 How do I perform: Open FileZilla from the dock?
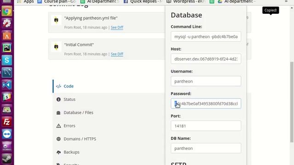pyautogui.click(x=7, y=122)
